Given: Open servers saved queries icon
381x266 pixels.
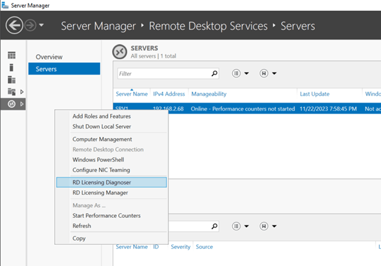Looking at the screenshot, I should [x=264, y=73].
